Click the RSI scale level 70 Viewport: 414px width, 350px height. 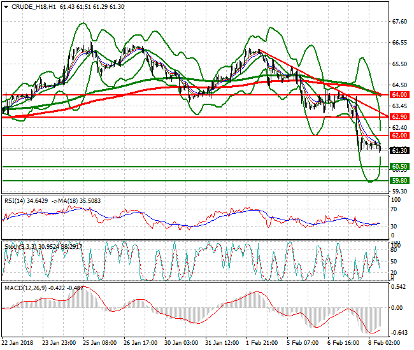[394, 209]
